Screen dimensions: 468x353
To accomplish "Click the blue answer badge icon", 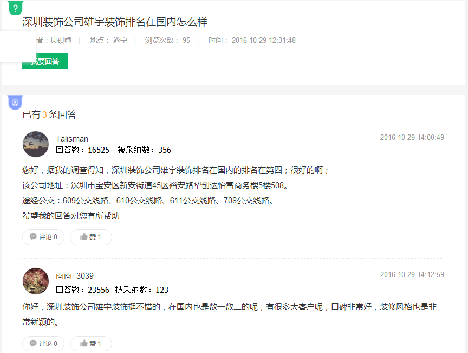I will pyautogui.click(x=15, y=102).
